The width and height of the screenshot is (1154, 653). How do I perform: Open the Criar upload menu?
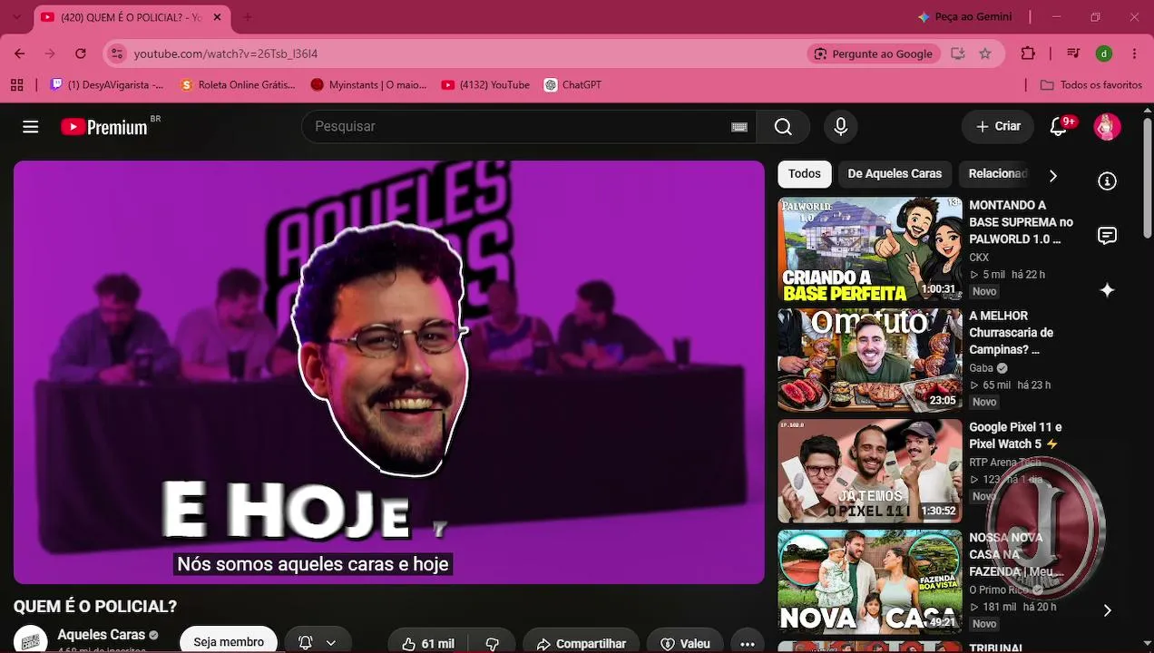(998, 127)
